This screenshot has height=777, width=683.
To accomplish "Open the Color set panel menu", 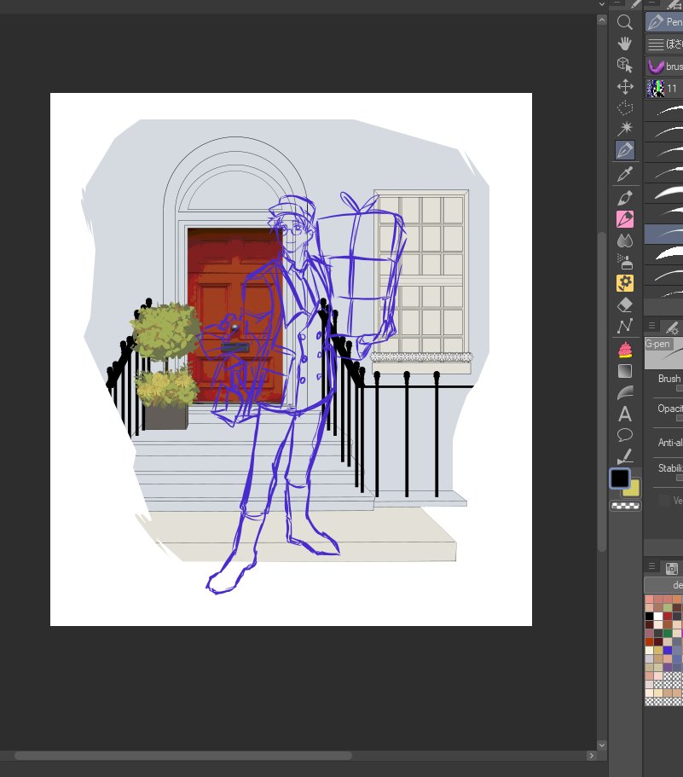I will 651,565.
